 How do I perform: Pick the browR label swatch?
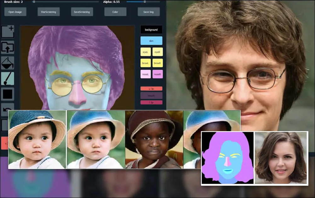pos(157,63)
